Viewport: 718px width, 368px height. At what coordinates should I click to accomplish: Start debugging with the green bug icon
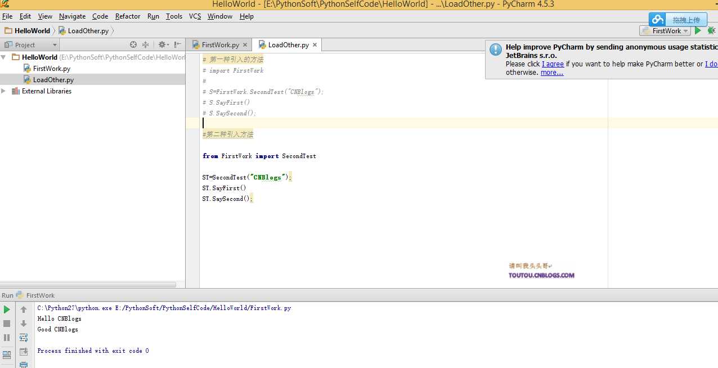click(x=711, y=31)
